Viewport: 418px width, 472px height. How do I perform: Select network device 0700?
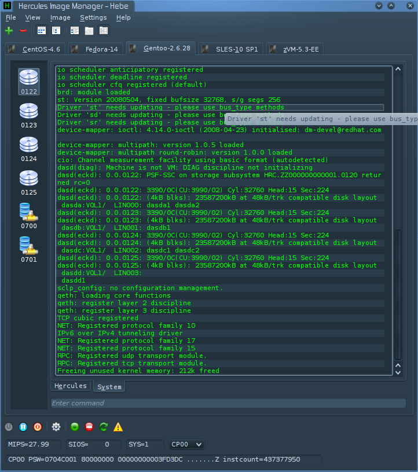pos(29,217)
